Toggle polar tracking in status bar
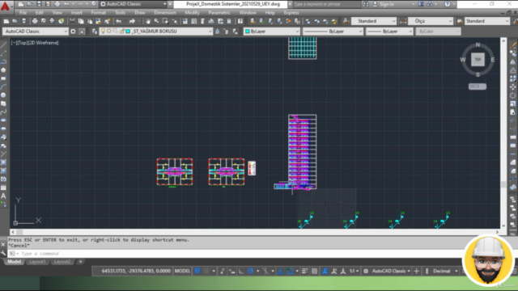The image size is (518, 291). [x=250, y=272]
